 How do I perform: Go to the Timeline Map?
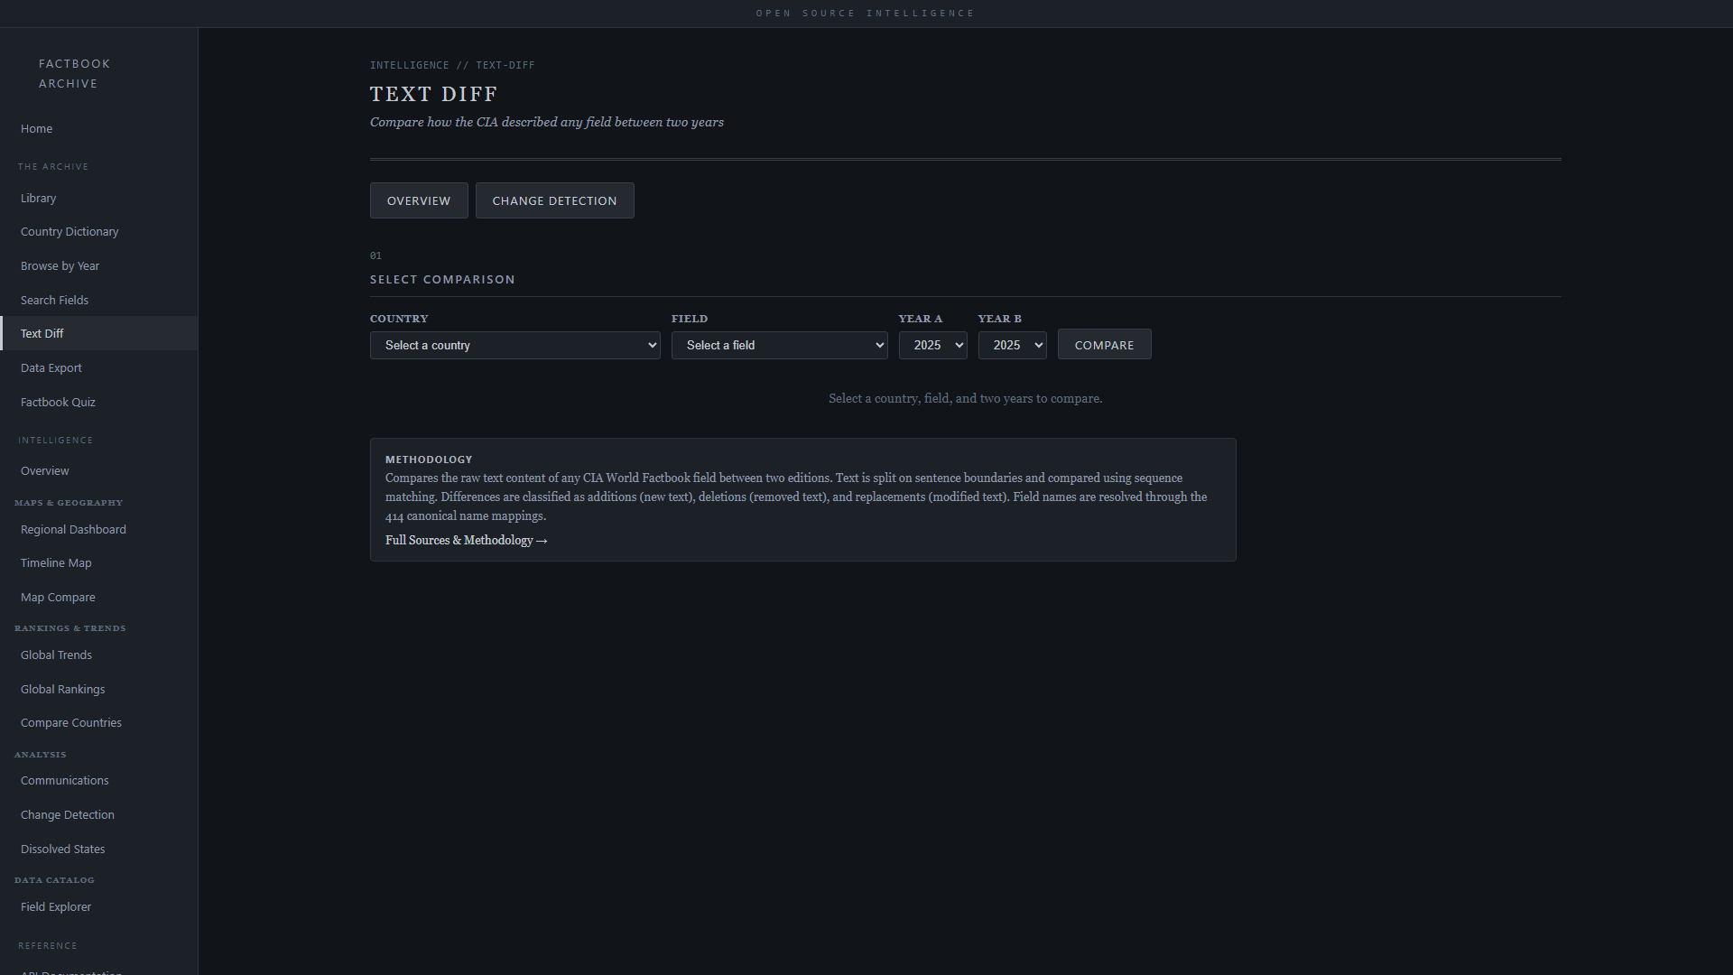click(56, 563)
